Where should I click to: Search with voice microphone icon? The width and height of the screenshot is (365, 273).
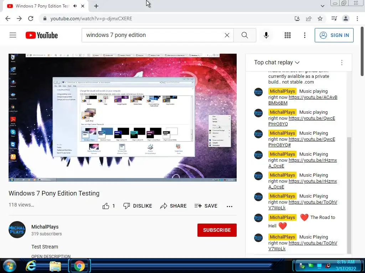[266, 35]
